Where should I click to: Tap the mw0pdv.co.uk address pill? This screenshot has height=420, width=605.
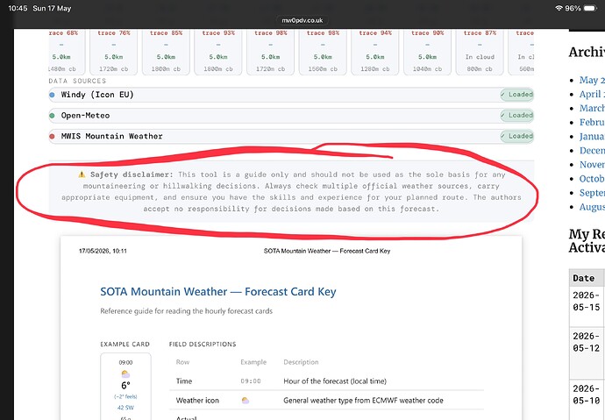[x=302, y=20]
